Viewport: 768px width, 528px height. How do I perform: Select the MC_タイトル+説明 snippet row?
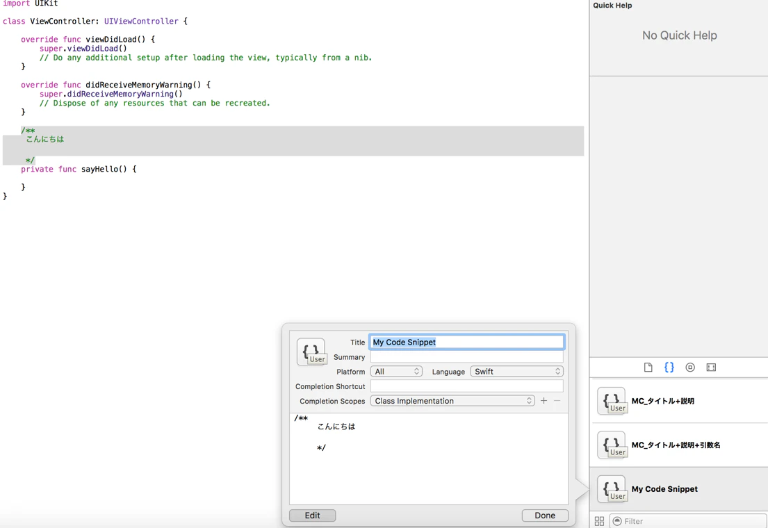[x=679, y=401]
